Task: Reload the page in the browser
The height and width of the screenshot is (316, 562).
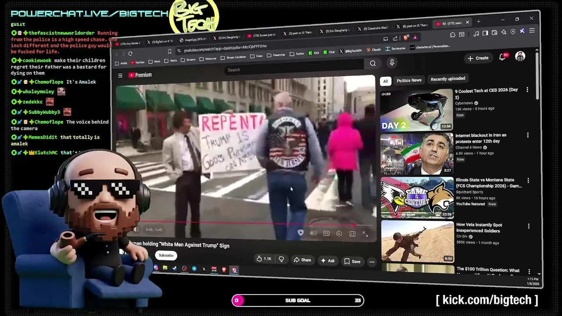Action: (x=130, y=54)
